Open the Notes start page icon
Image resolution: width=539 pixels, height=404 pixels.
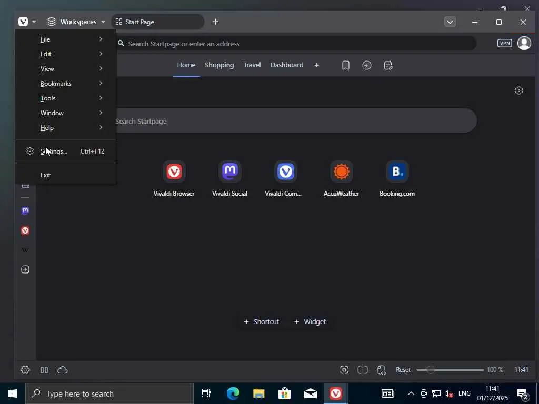tap(388, 65)
